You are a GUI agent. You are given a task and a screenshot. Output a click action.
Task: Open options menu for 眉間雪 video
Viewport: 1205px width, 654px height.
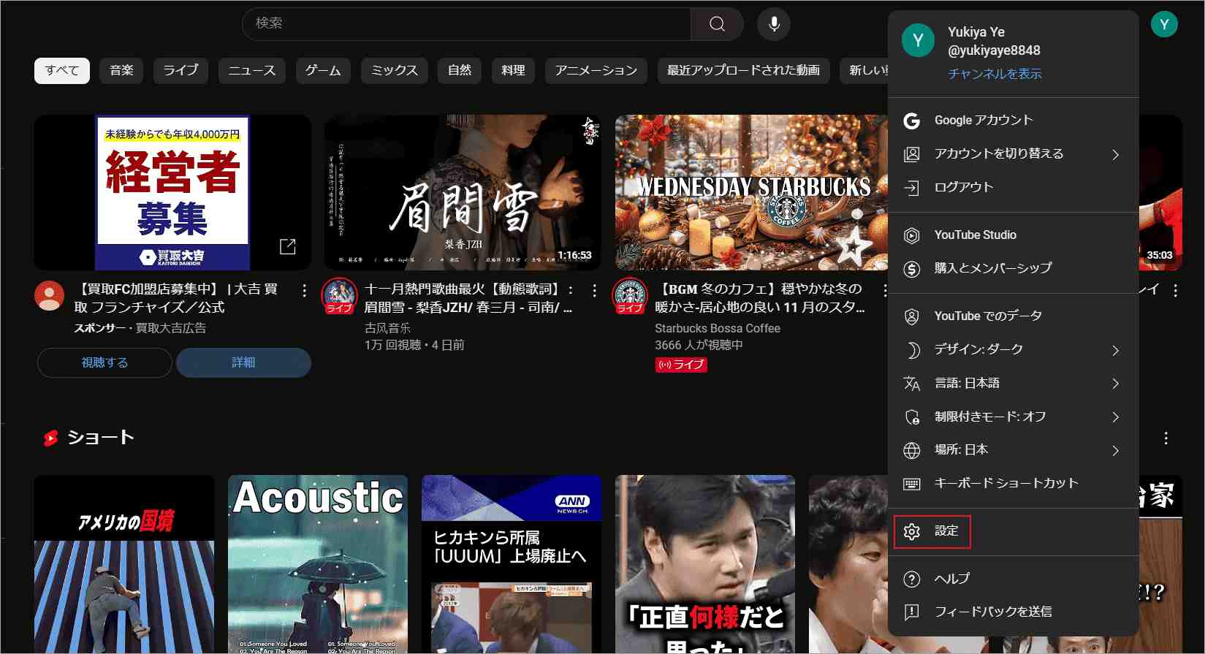click(x=594, y=290)
